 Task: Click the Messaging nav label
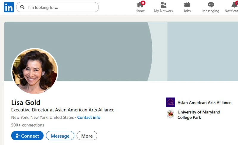point(211,11)
